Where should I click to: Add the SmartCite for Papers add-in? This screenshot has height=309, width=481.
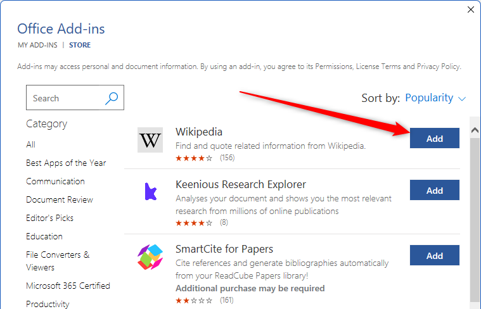point(434,255)
